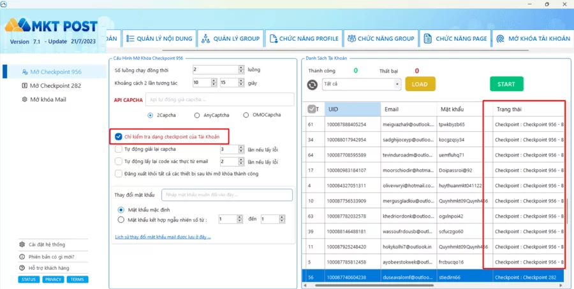The image size is (574, 289).
Task: Click the fingerprint icon beside Mở Khóa Tài Khoản
Action: [501, 38]
